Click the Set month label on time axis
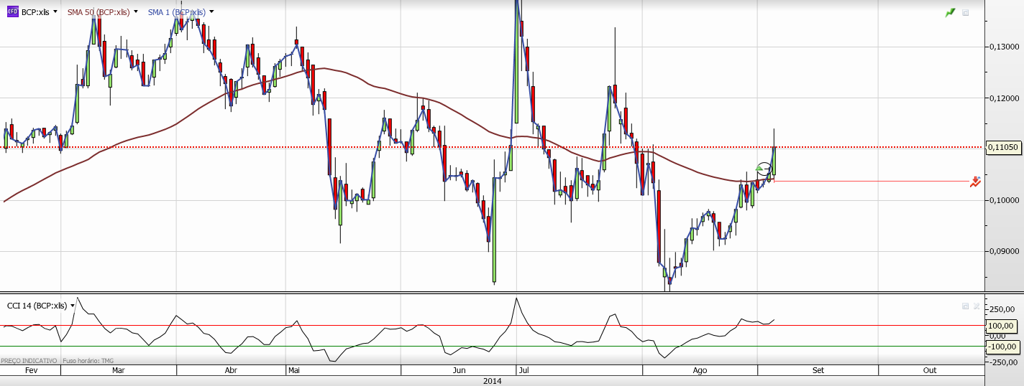 tap(818, 371)
